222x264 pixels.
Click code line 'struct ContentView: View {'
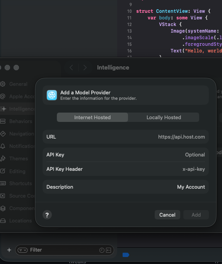point(173,11)
